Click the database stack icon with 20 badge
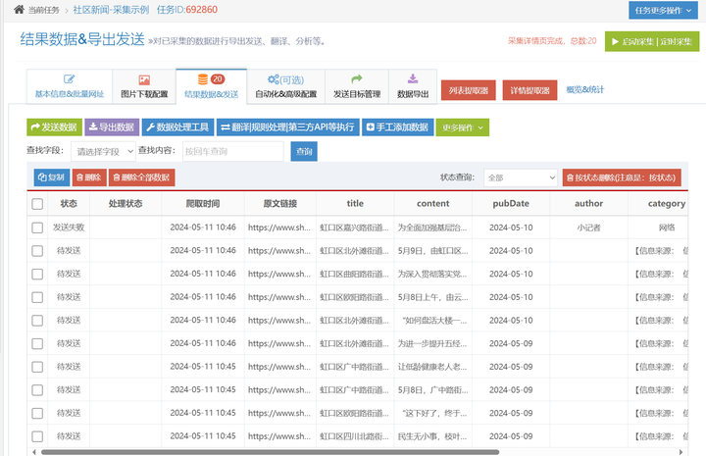This screenshot has height=456, width=706. click(x=211, y=79)
